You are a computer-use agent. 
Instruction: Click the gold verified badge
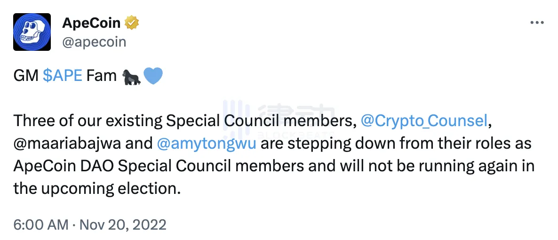tap(131, 22)
